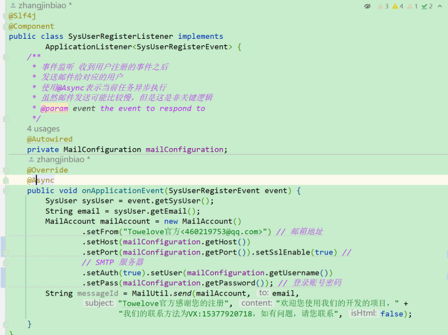Collapse annotations fold marker beside @Slf4j
This screenshot has width=448, height=335.
[5, 16]
